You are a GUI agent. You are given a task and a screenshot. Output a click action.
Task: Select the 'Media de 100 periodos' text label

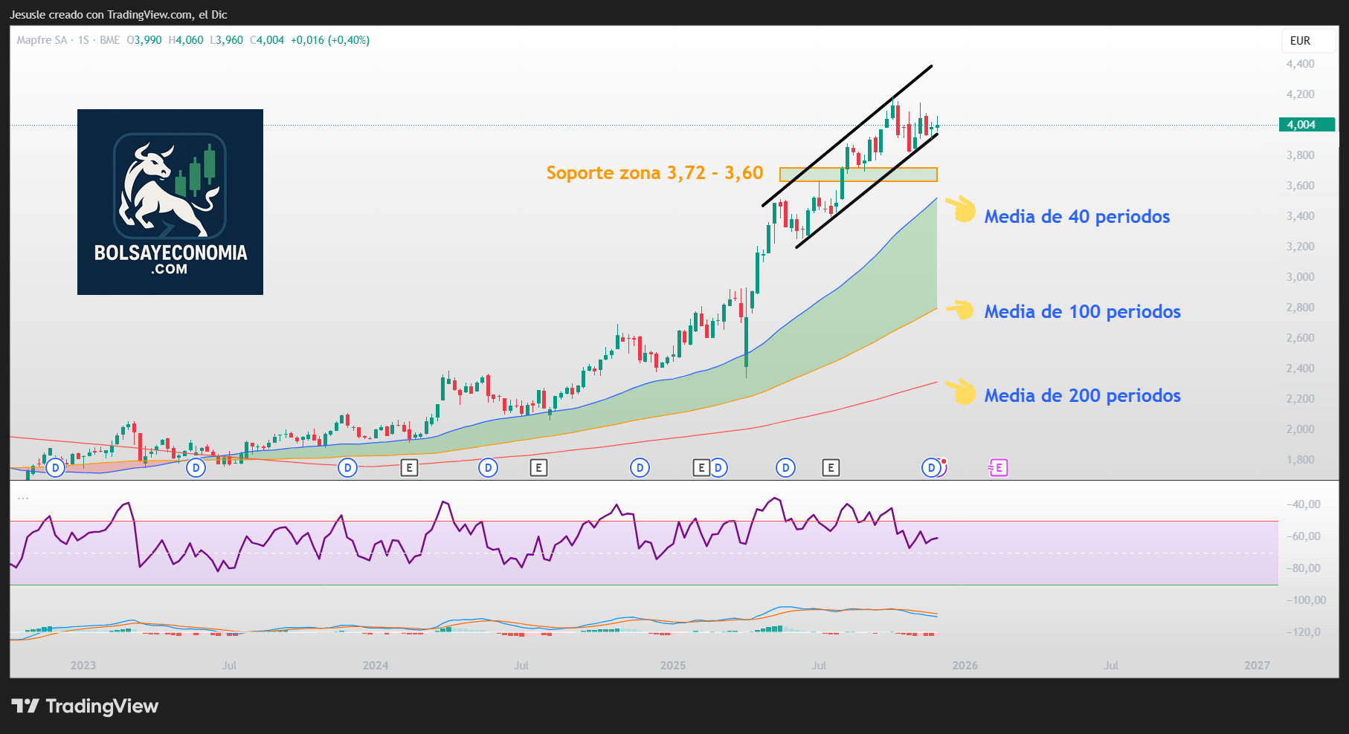tap(1082, 312)
